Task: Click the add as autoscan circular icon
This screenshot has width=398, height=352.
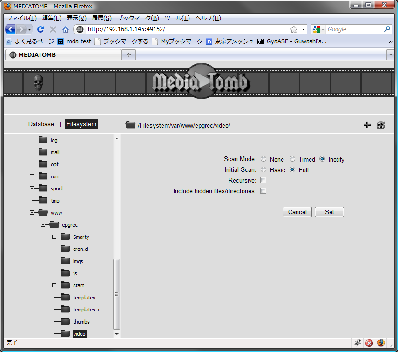Action: coord(380,125)
